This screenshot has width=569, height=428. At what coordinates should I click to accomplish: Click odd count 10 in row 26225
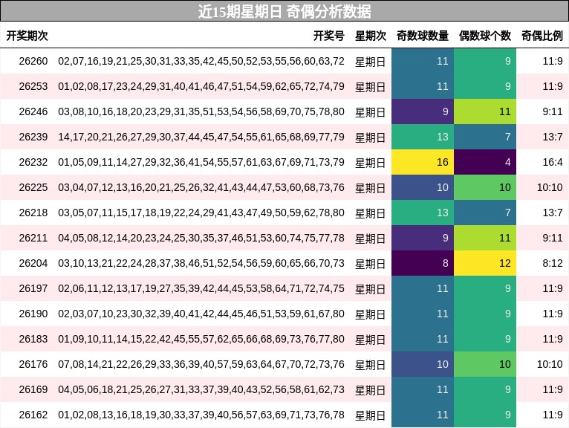click(x=423, y=187)
